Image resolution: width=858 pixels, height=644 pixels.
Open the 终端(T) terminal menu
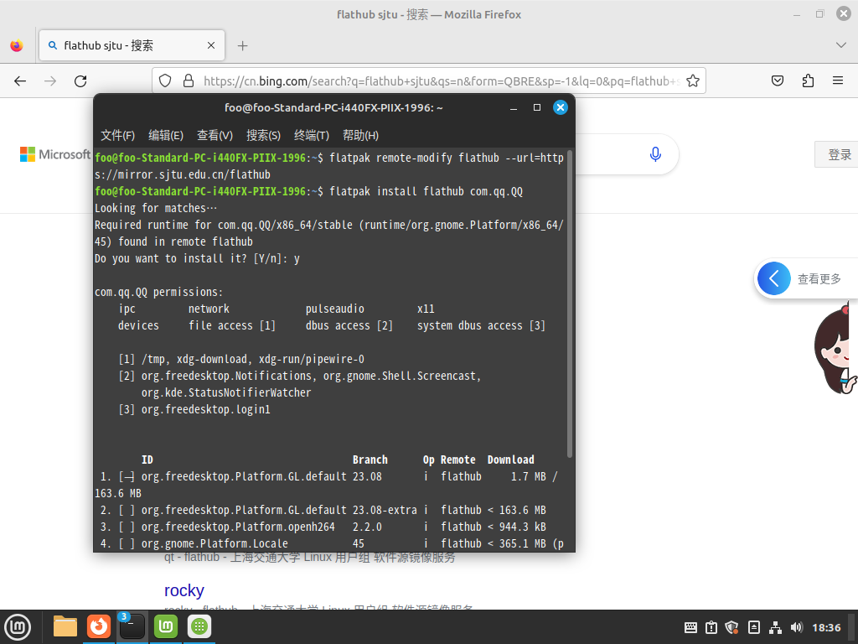pos(312,135)
